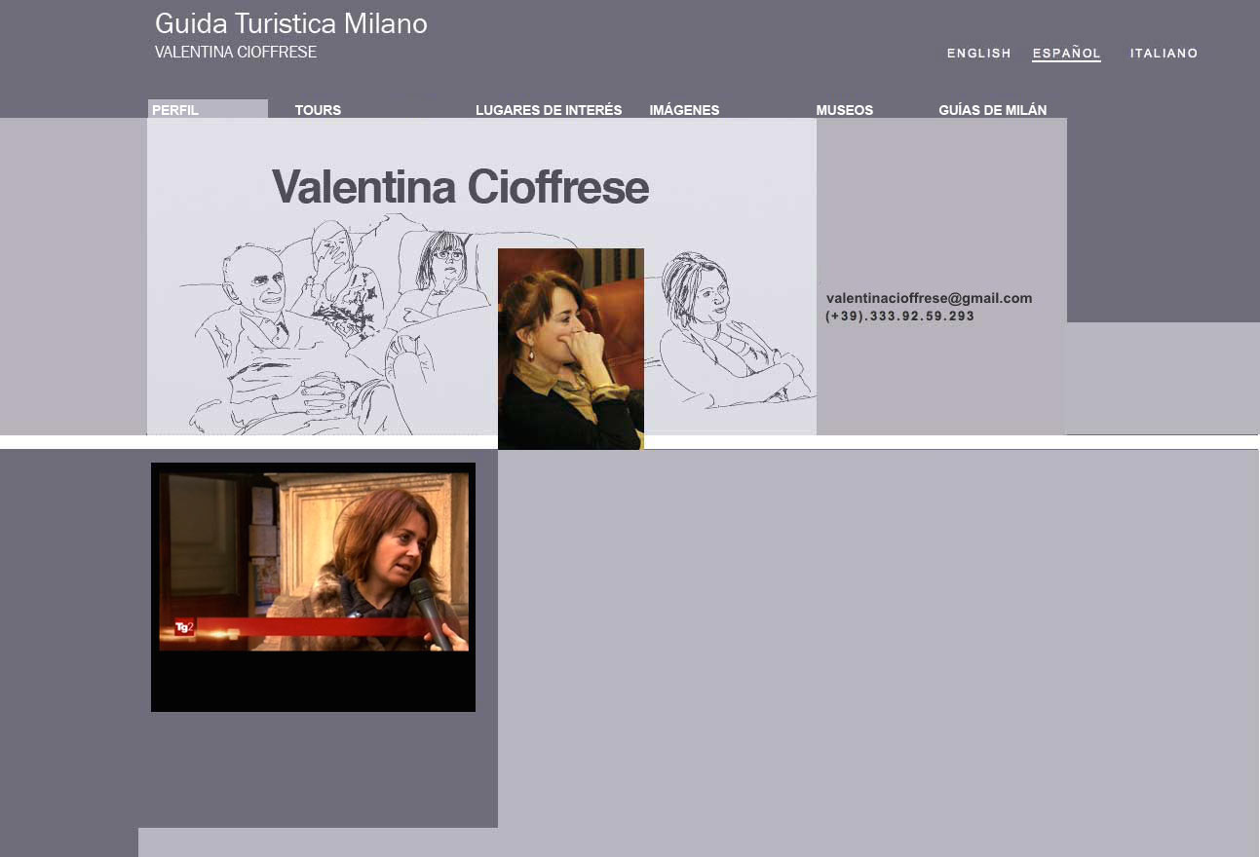Click the sketch of woman on the right

click(x=729, y=329)
